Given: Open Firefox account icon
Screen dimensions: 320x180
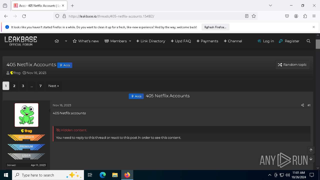Looking at the screenshot, I should [296, 16].
